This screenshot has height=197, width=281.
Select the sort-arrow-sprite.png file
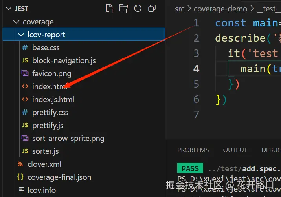(68, 138)
